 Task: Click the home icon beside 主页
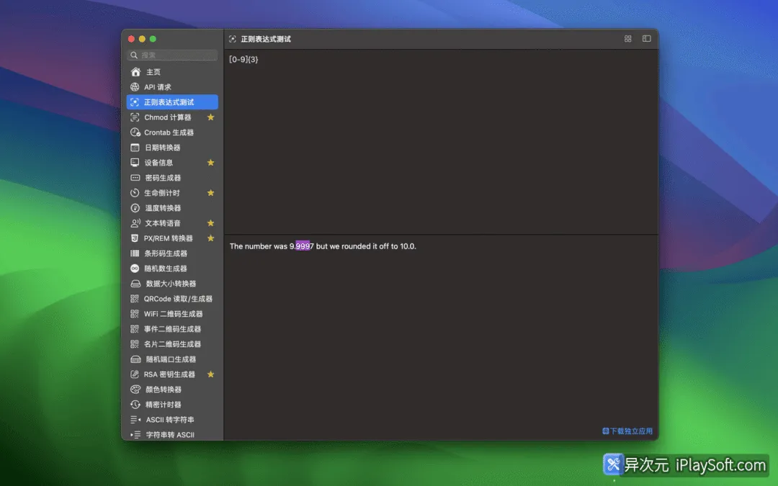(135, 72)
